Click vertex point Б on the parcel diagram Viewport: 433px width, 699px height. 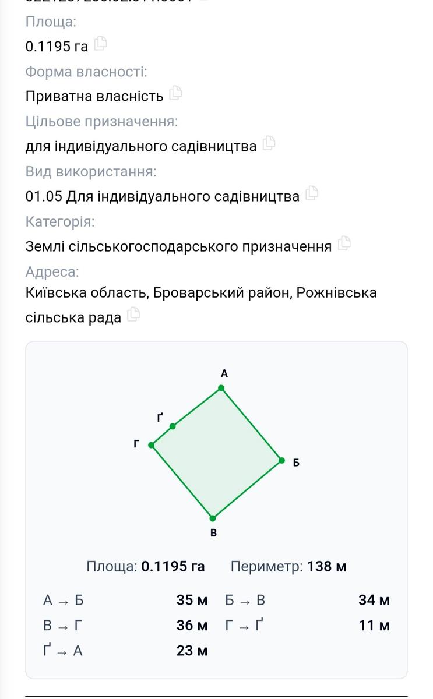click(281, 460)
